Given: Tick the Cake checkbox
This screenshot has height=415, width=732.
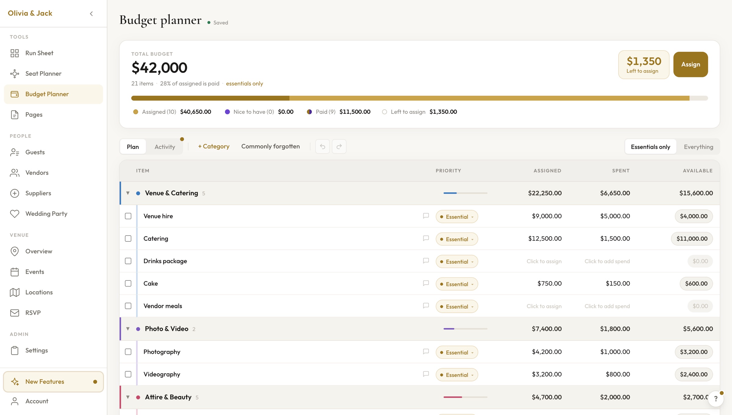Looking at the screenshot, I should tap(128, 283).
